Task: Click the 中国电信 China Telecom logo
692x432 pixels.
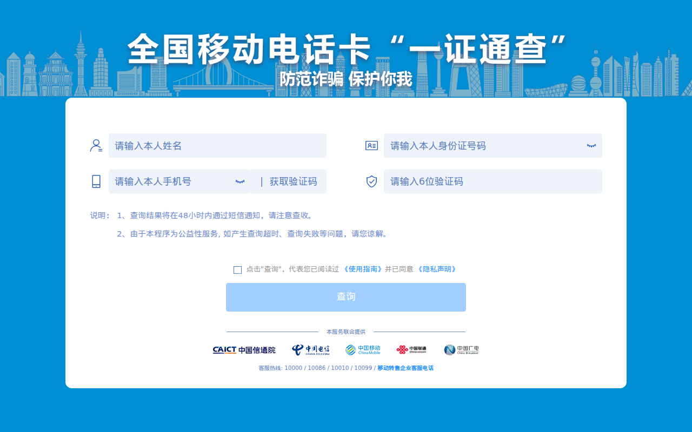Action: [x=311, y=349]
